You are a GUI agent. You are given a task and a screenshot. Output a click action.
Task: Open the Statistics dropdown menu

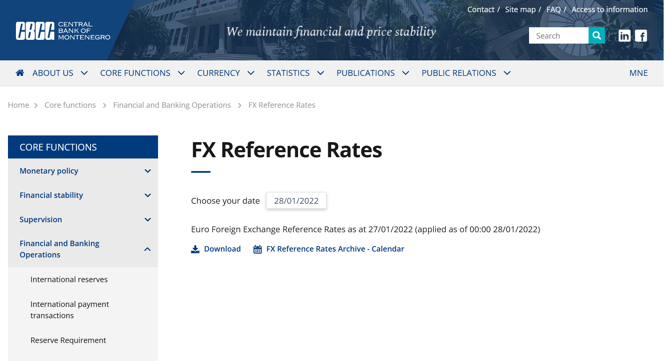point(295,73)
